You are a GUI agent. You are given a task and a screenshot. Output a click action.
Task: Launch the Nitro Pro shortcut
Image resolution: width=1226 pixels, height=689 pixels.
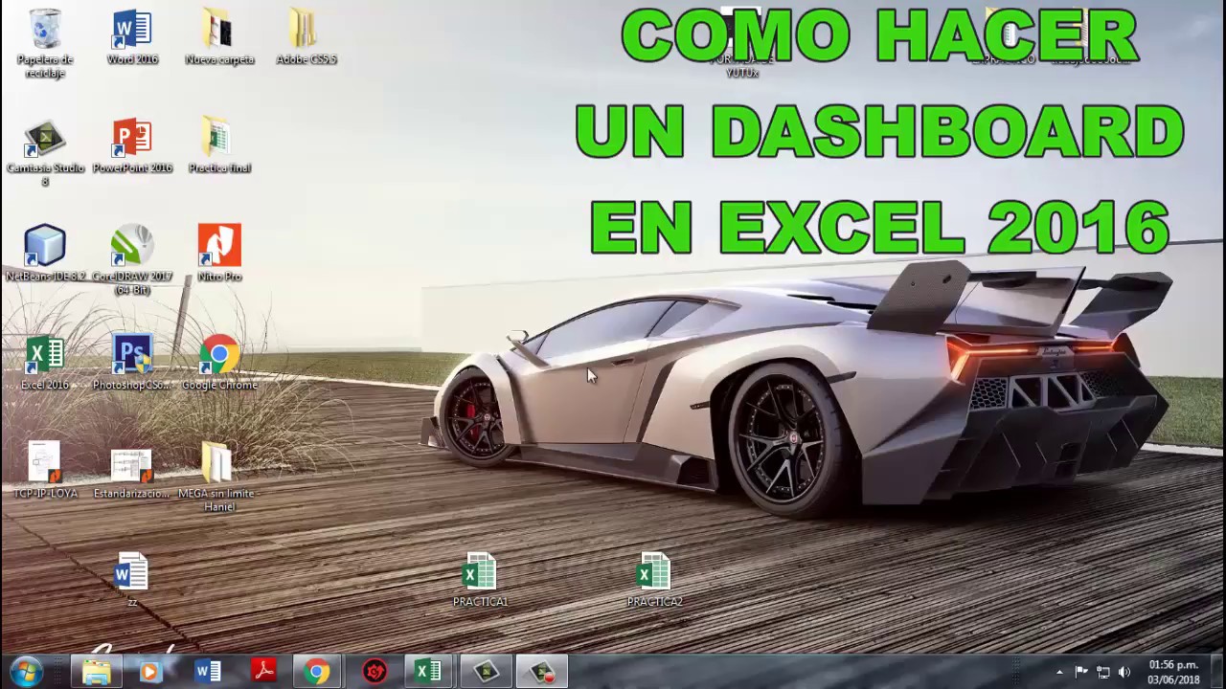point(219,254)
